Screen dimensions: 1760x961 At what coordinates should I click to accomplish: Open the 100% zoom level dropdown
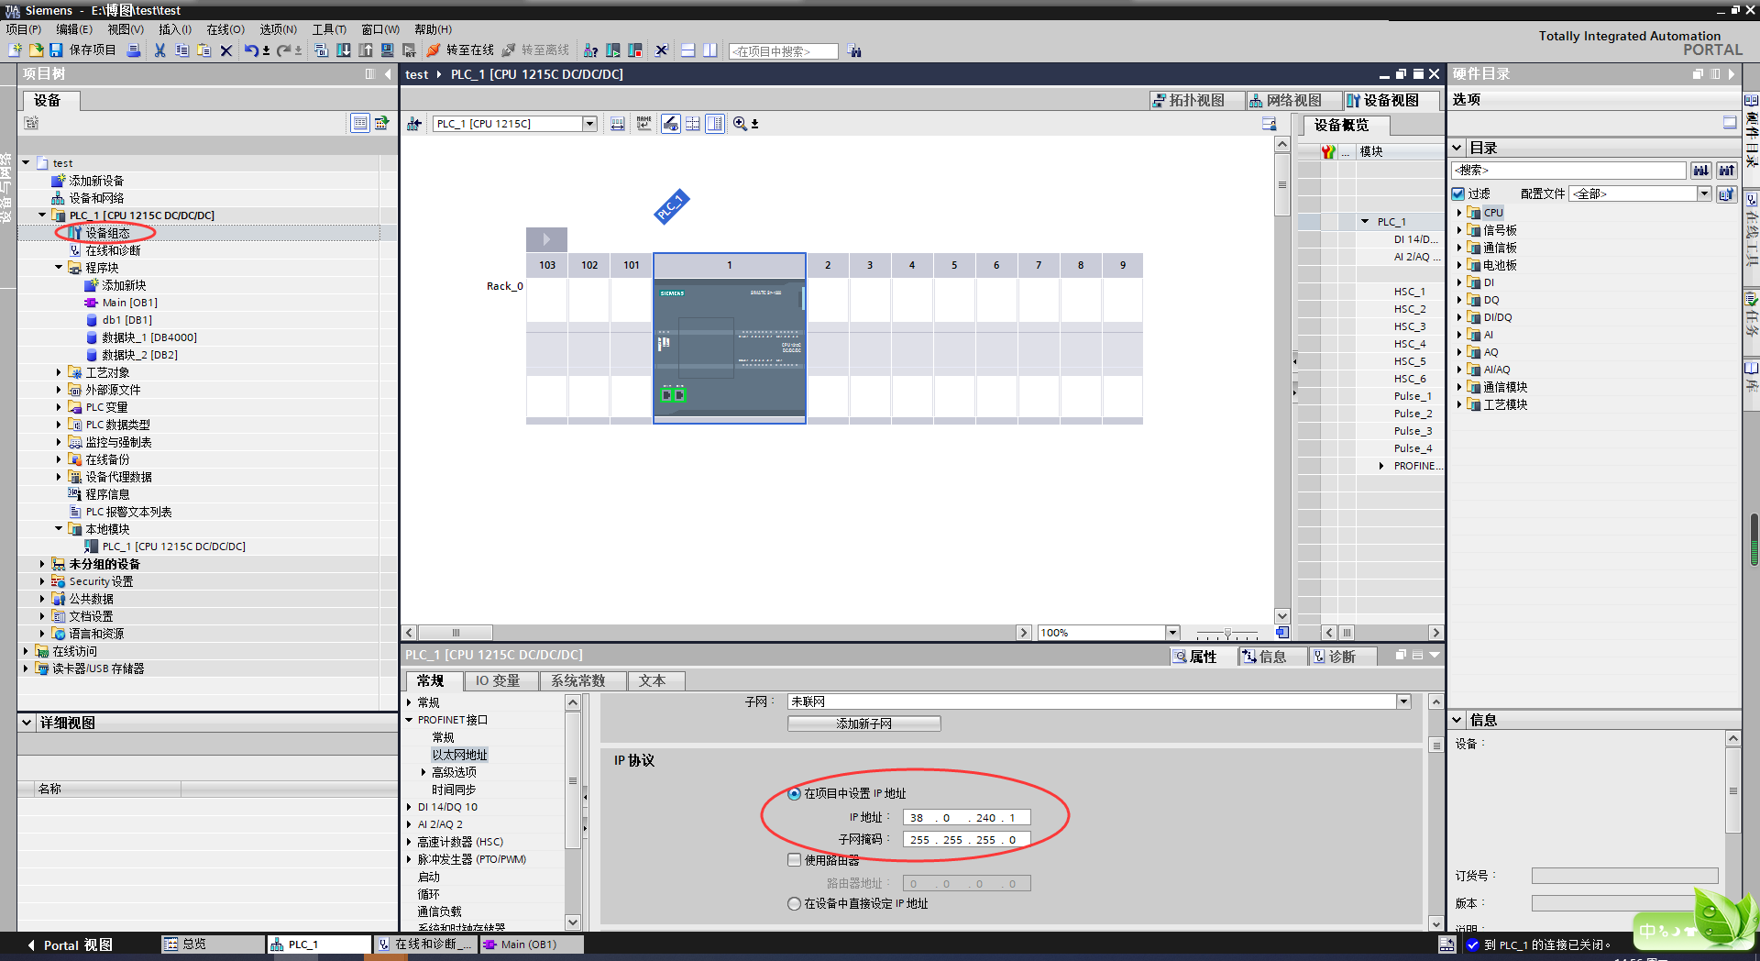pyautogui.click(x=1172, y=633)
